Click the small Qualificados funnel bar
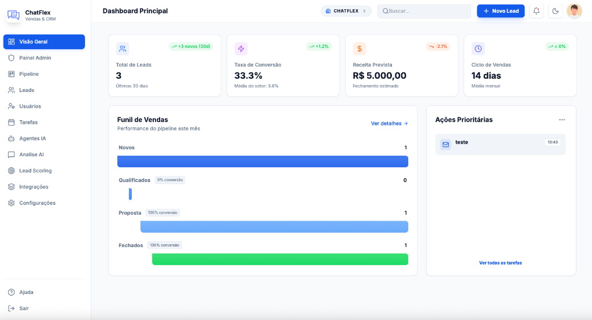 pos(130,194)
